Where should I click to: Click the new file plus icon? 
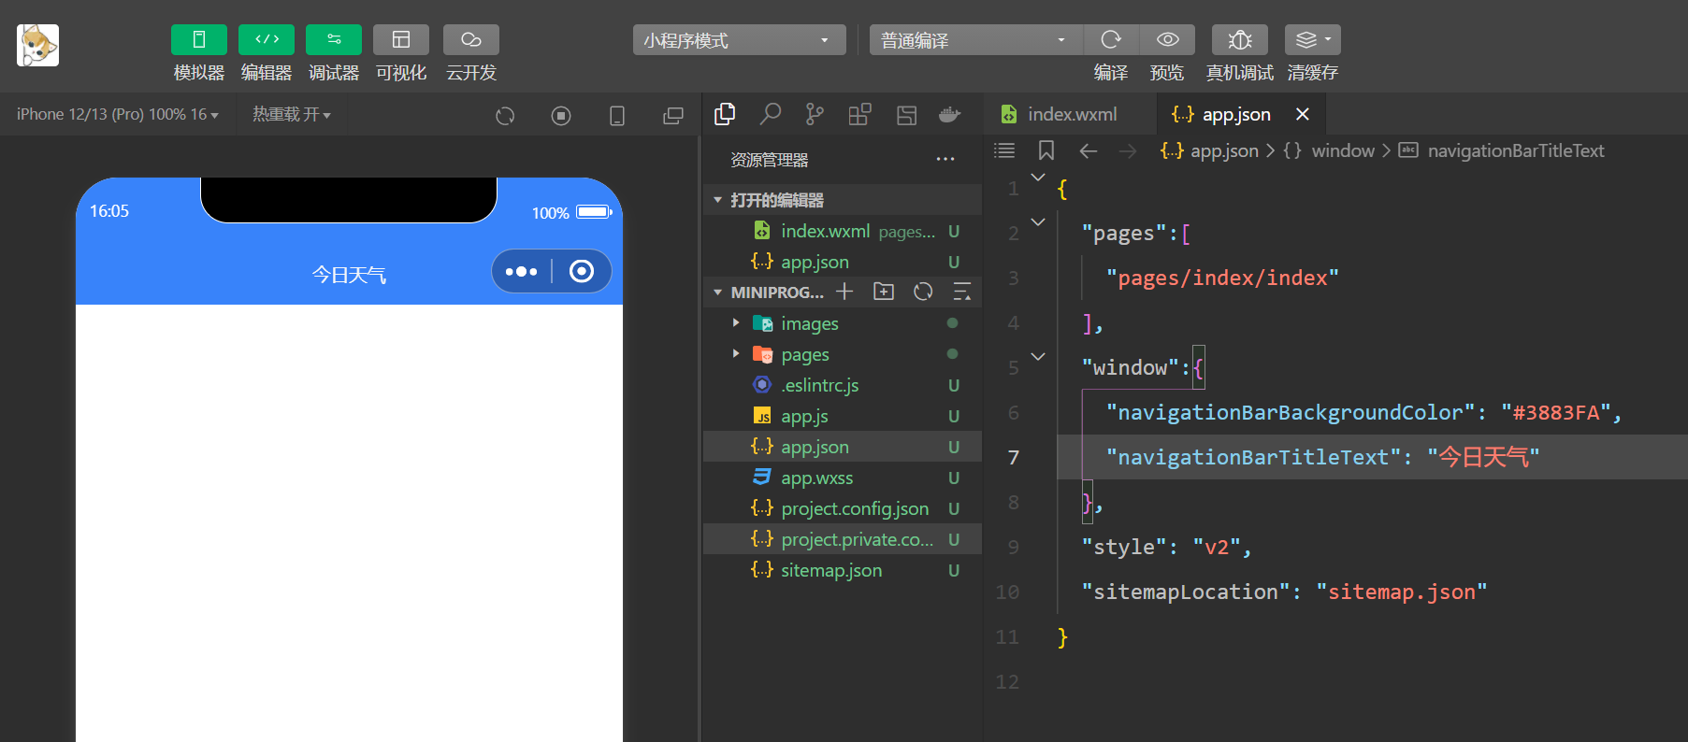pyautogui.click(x=844, y=292)
